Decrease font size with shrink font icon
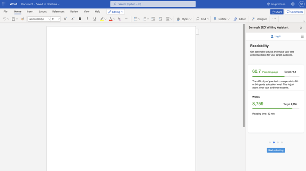This screenshot has width=306, height=171. (x=73, y=19)
